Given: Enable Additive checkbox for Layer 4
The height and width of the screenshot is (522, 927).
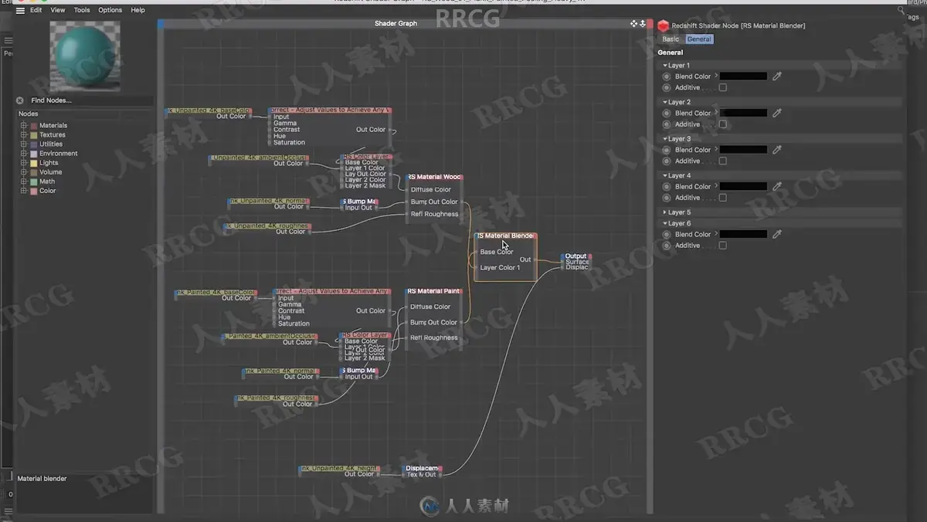Looking at the screenshot, I should pos(722,198).
